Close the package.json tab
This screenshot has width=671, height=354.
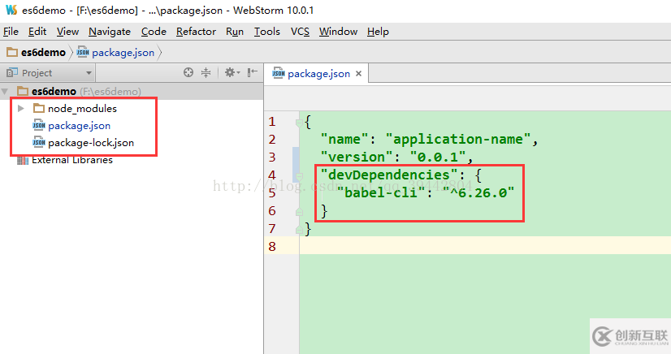pos(358,74)
